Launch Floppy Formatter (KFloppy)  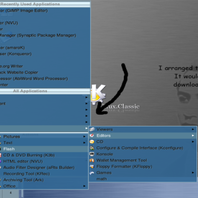143,166
